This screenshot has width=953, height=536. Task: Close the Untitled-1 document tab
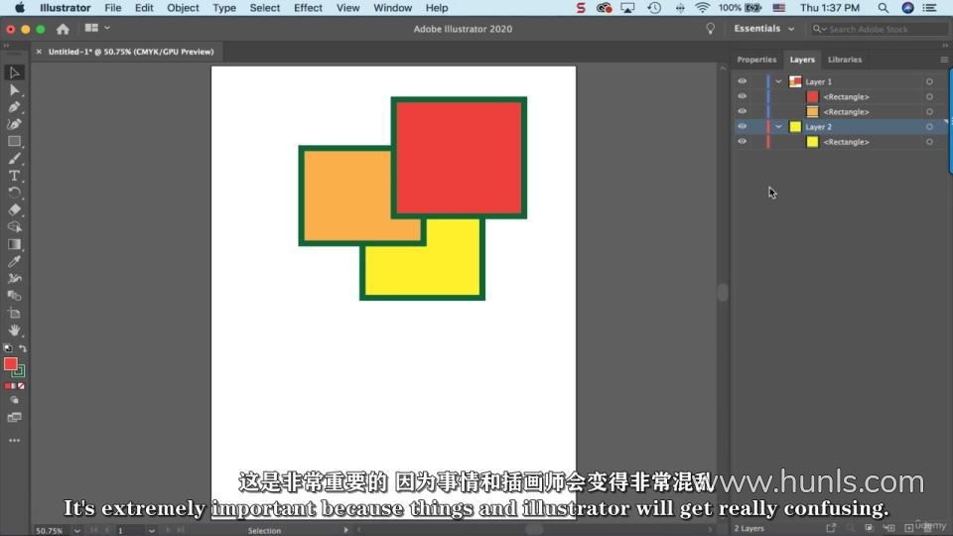(x=39, y=52)
